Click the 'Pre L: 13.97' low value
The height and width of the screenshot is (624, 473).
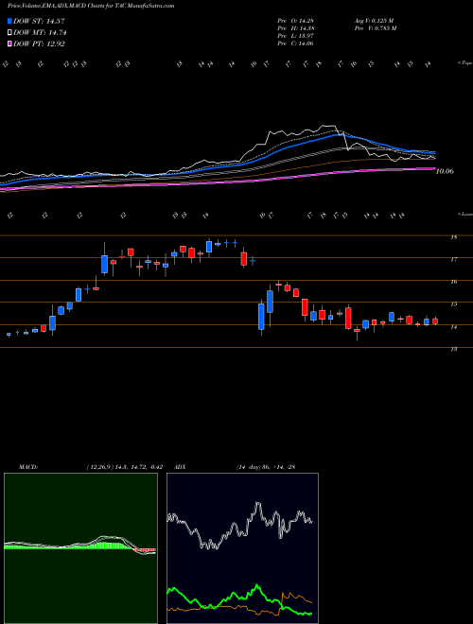[296, 36]
